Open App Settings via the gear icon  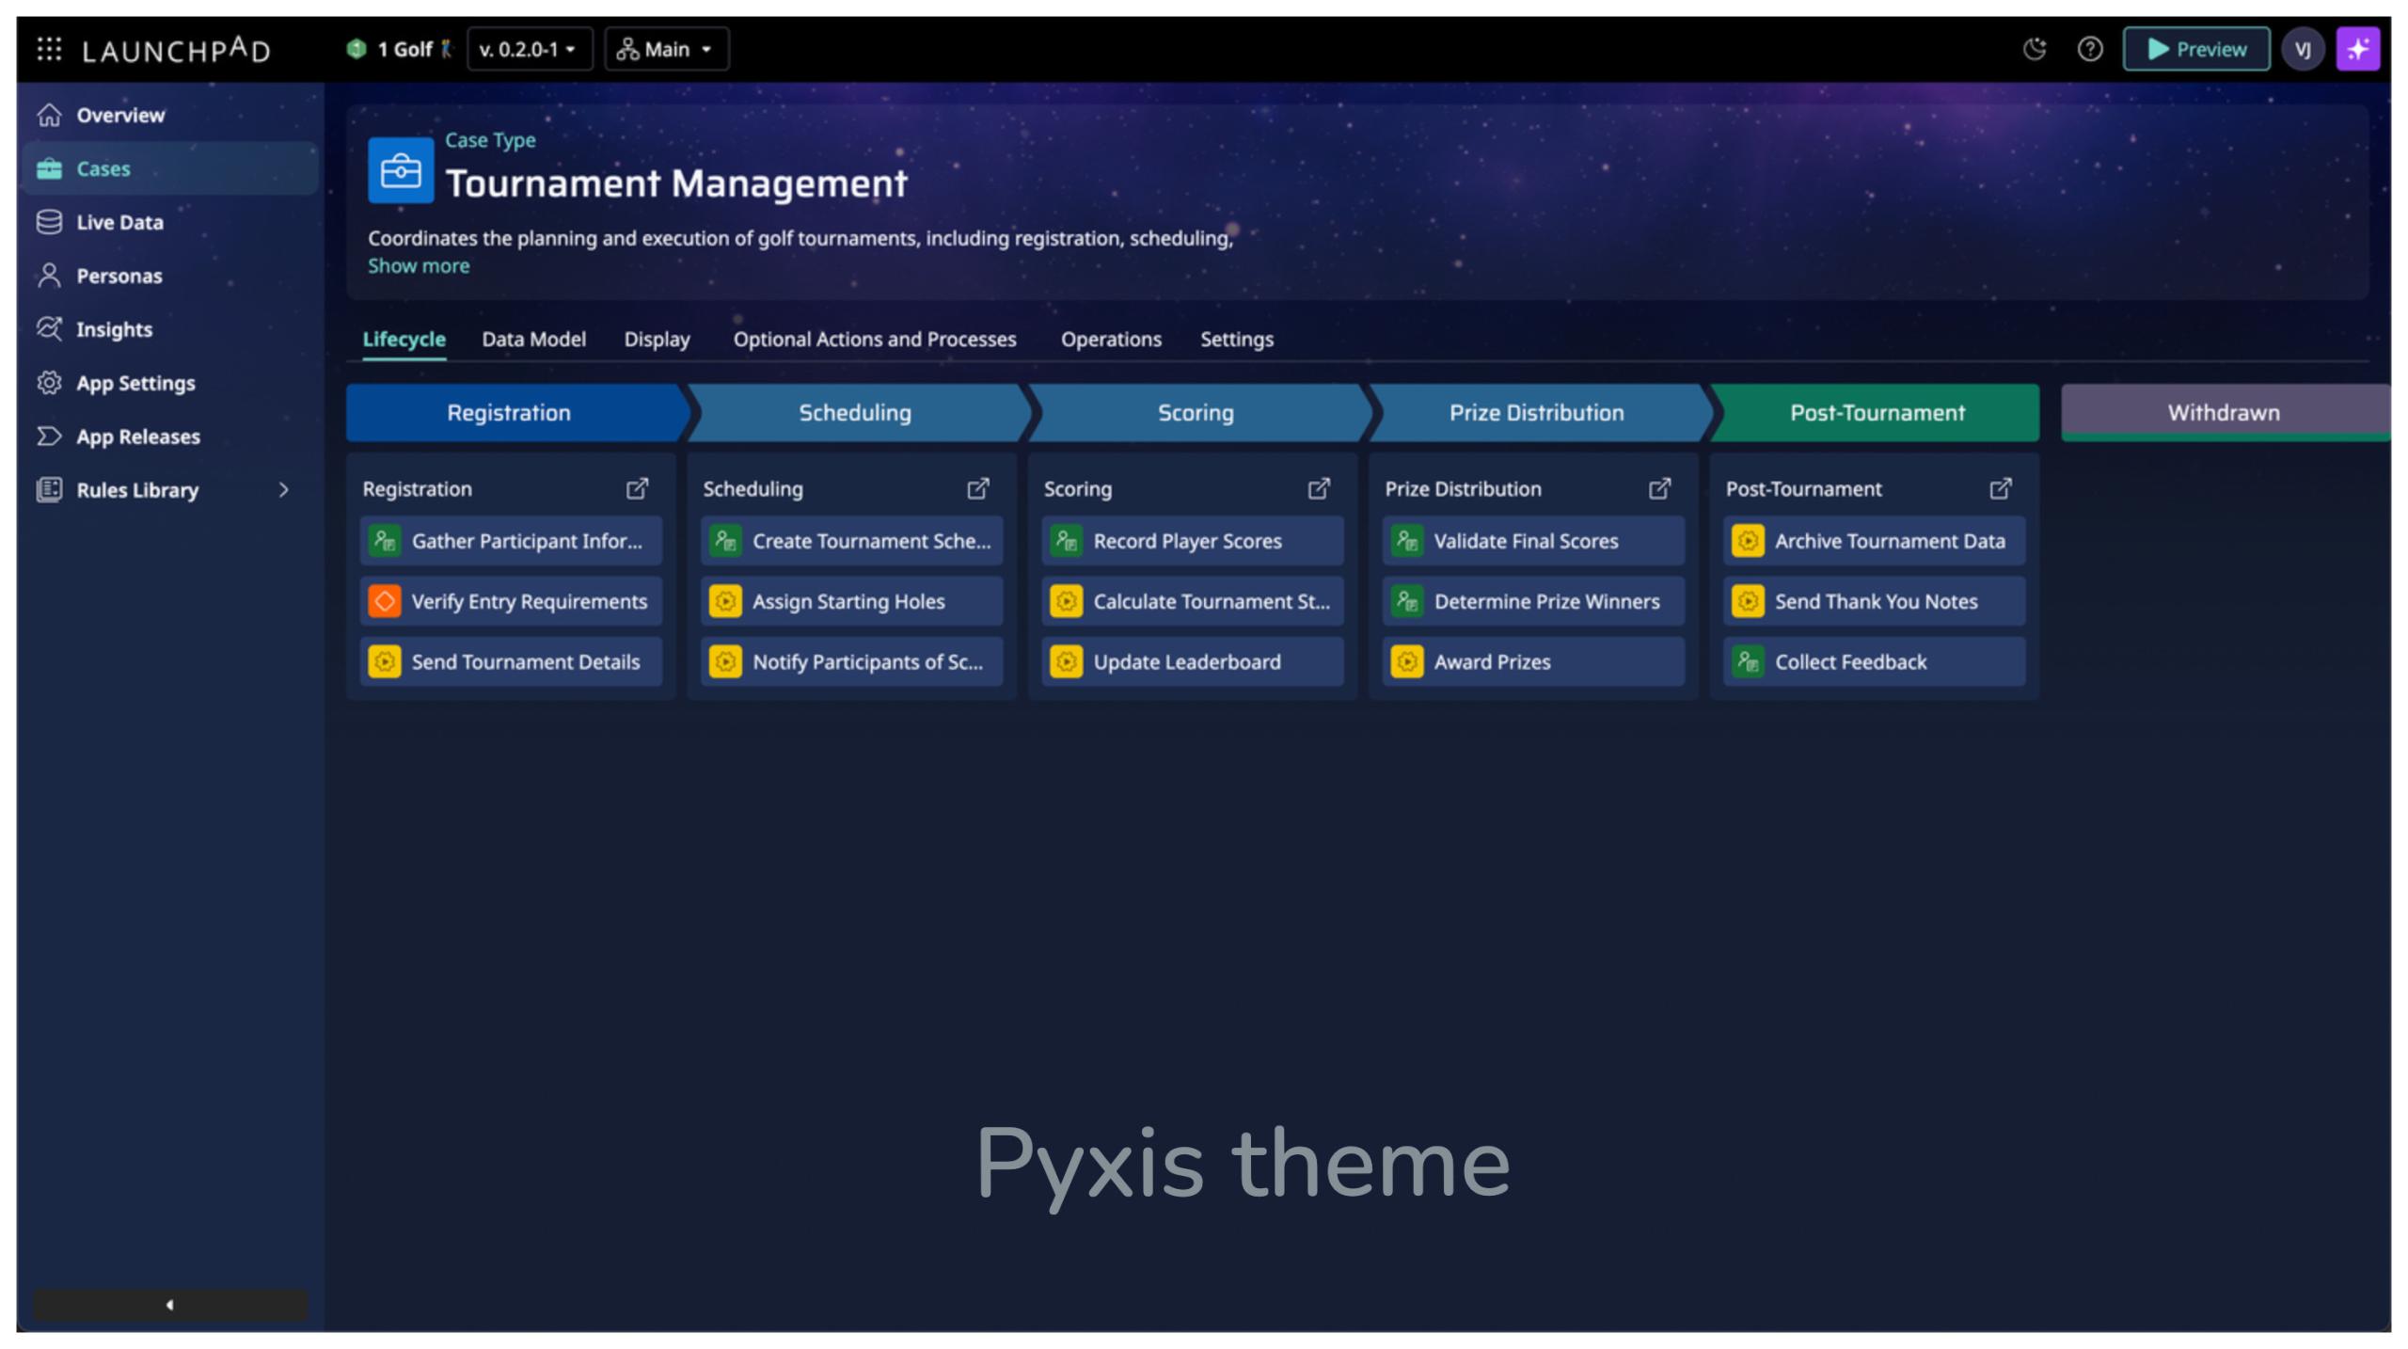click(x=49, y=383)
